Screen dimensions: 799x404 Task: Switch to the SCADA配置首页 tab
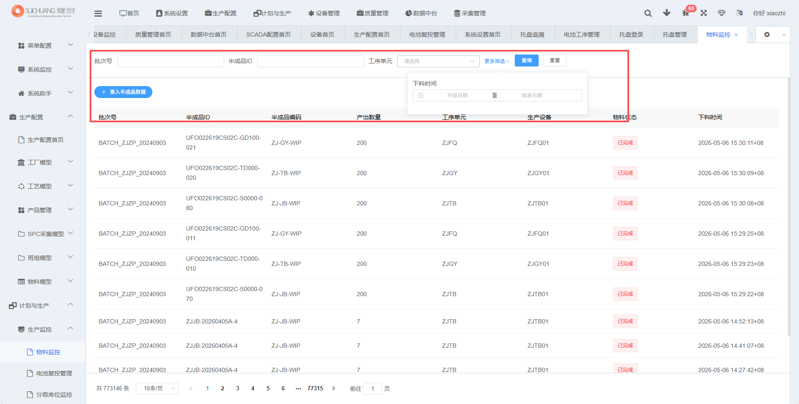268,35
